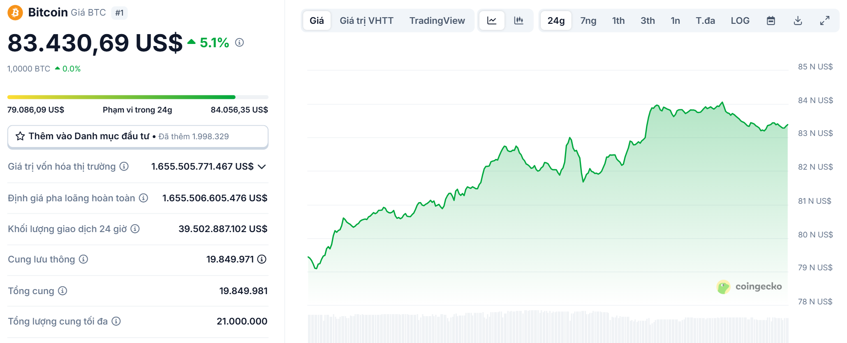Click the 79.086,09 US$ low price
Image resolution: width=847 pixels, height=343 pixels.
click(36, 110)
